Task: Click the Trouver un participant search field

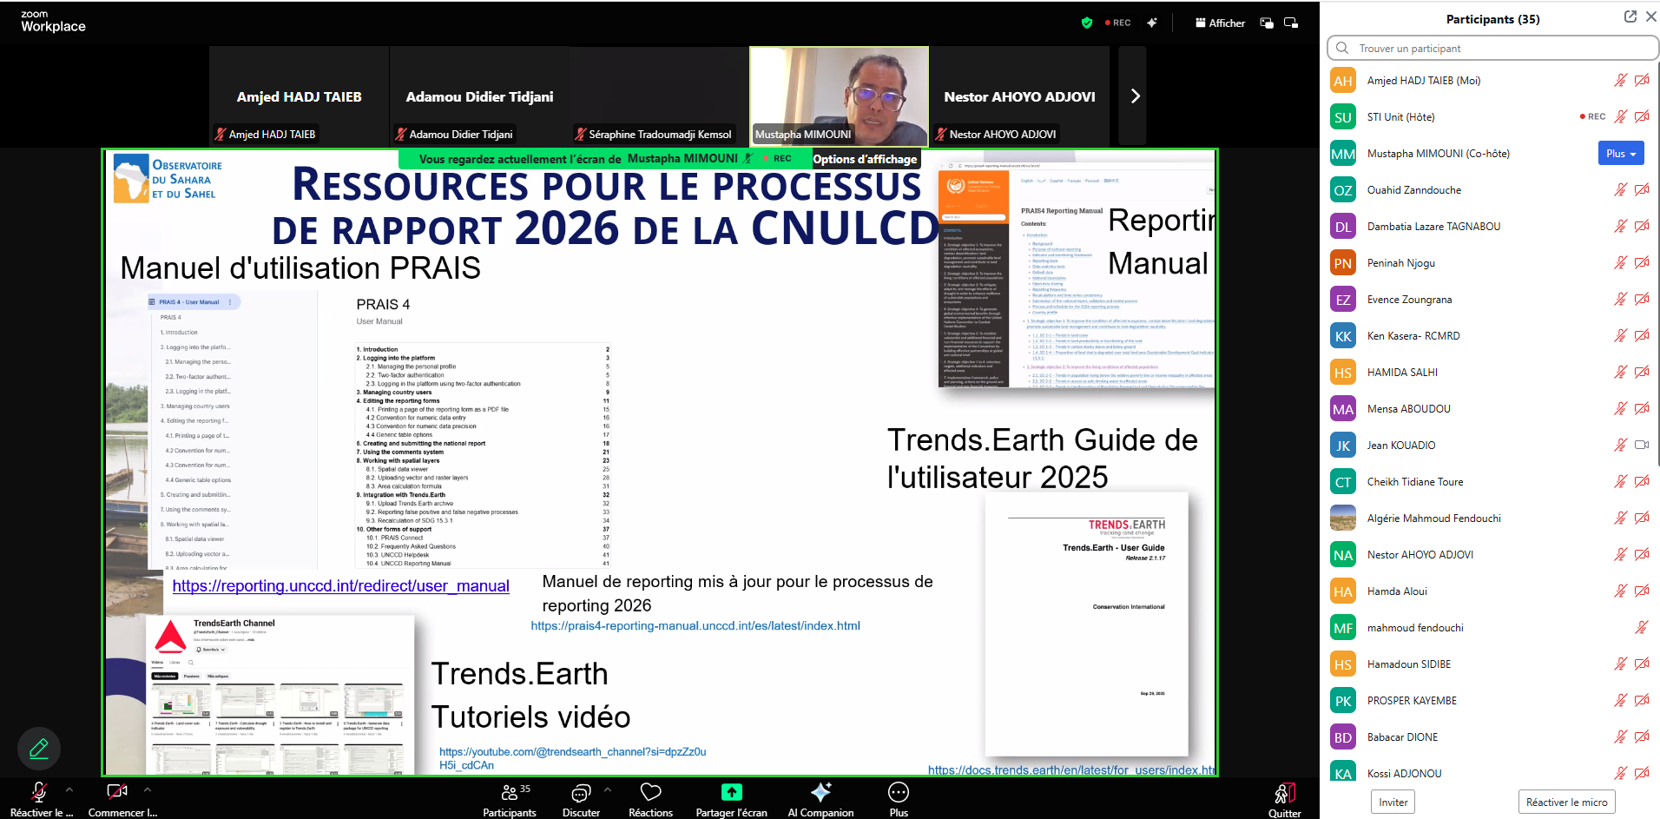Action: tap(1492, 48)
